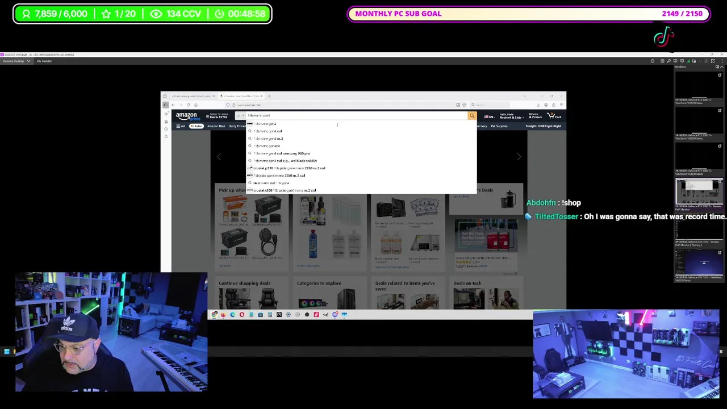The height and width of the screenshot is (409, 727).
Task: Open Returns & Orders
Action: tap(536, 116)
